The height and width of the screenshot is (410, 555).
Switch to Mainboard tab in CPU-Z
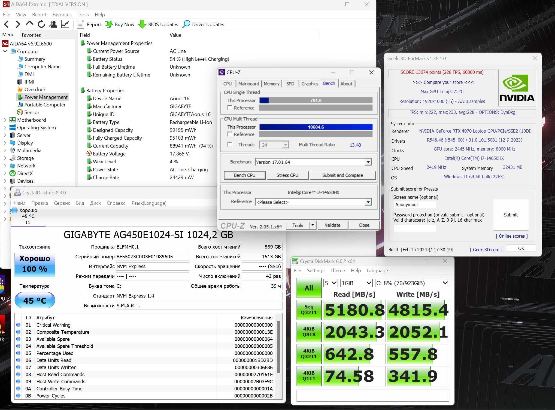point(248,84)
